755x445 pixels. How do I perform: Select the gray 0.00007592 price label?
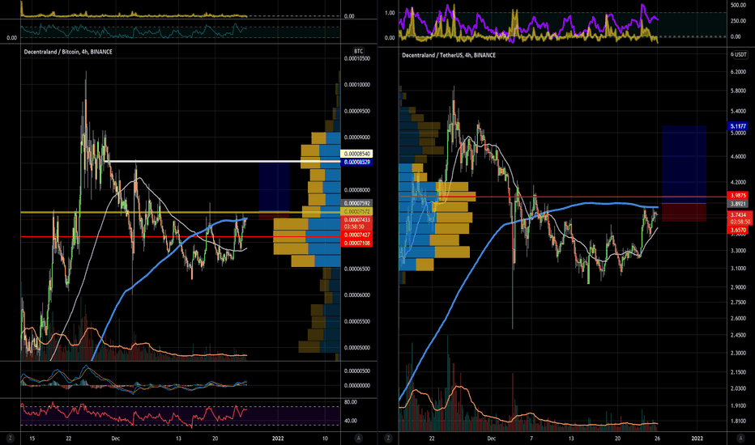point(356,204)
